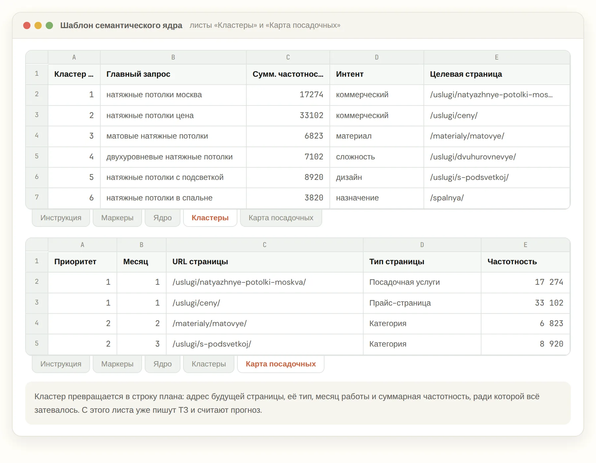
Task: Click the URL страницы header cell
Action: (x=265, y=262)
